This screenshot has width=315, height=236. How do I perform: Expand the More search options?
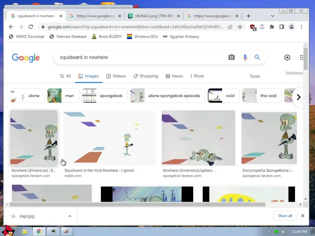(197, 76)
